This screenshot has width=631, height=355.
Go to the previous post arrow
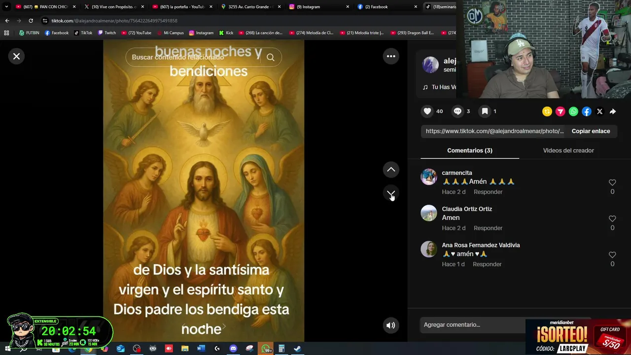pyautogui.click(x=391, y=170)
